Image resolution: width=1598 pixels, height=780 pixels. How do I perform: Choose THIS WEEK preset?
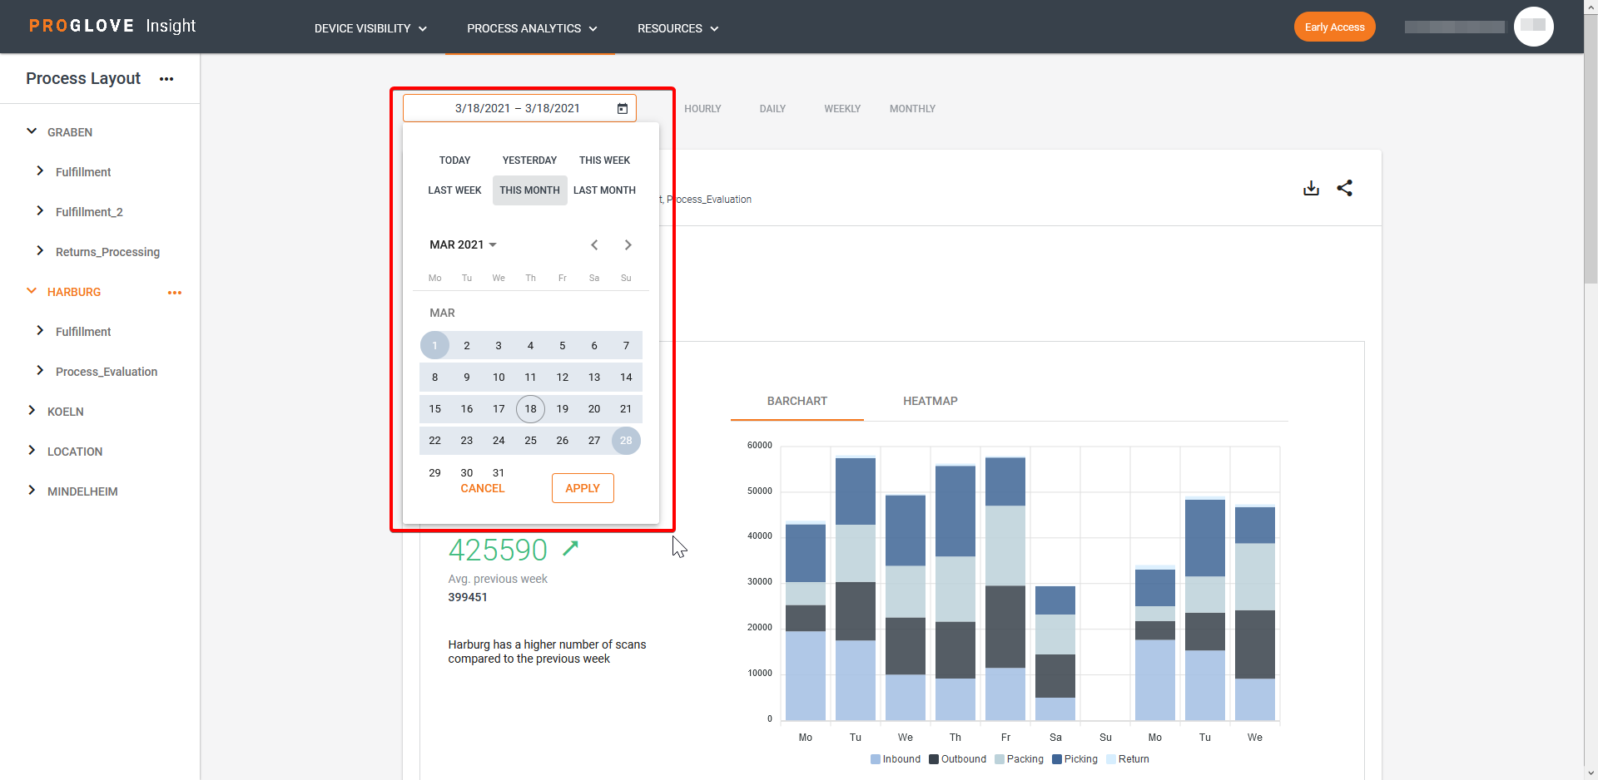(x=604, y=160)
